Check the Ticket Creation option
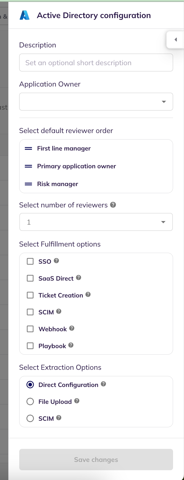Image resolution: width=184 pixels, height=480 pixels. point(30,295)
